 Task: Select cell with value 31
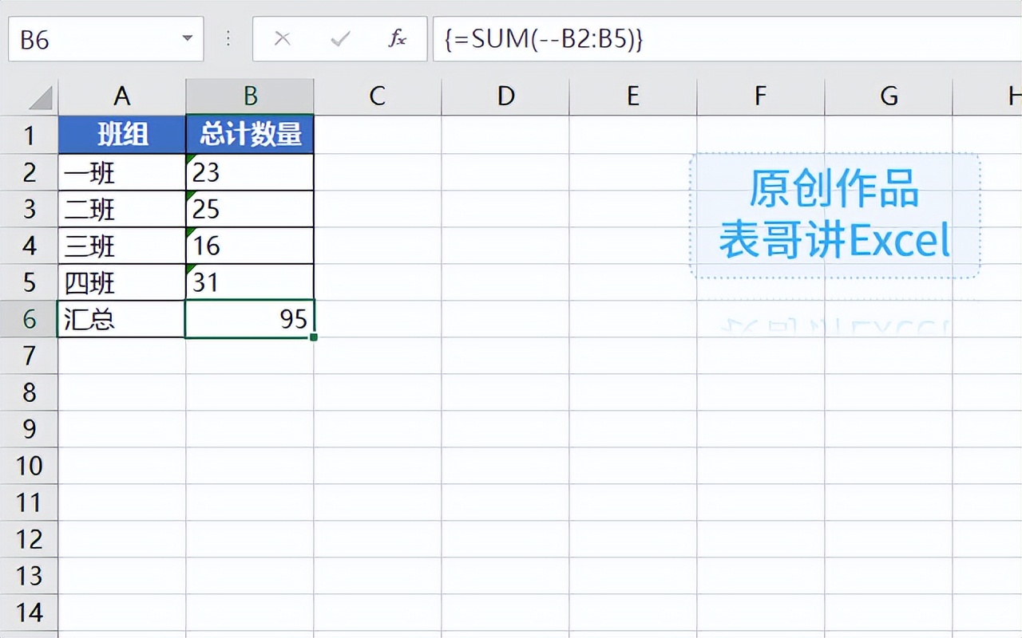(x=250, y=282)
